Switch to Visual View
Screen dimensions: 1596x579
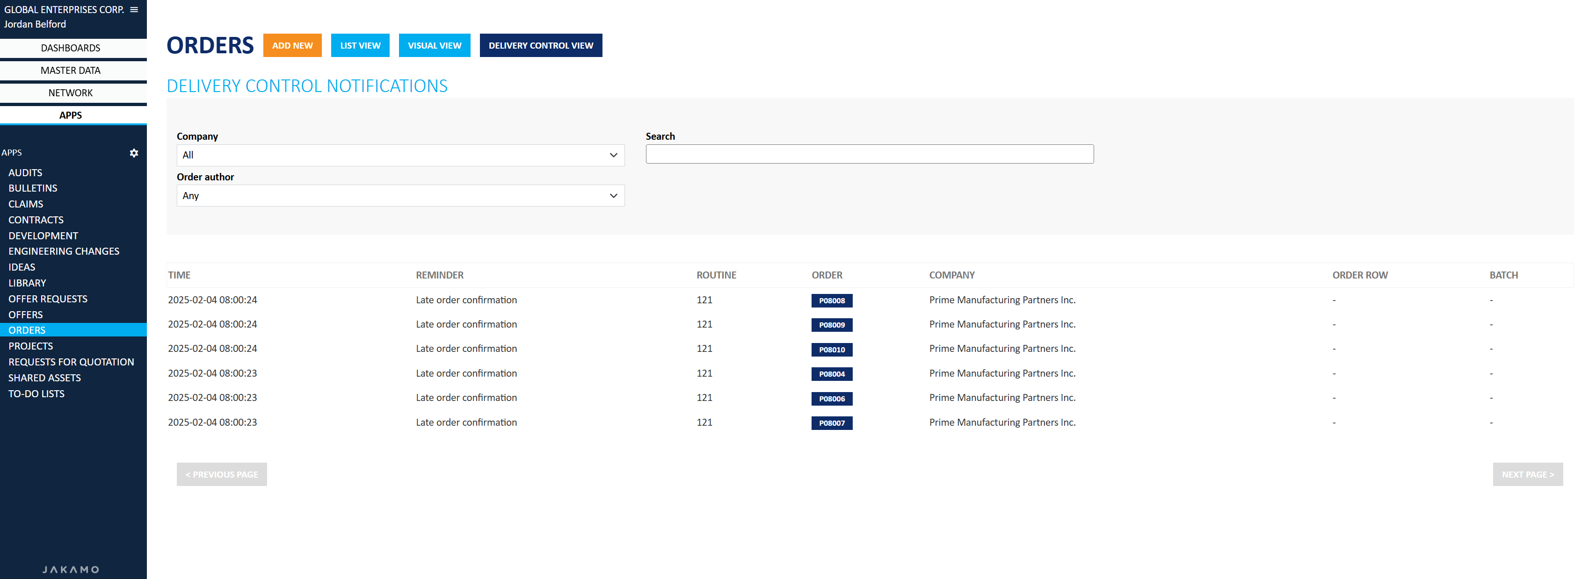434,45
